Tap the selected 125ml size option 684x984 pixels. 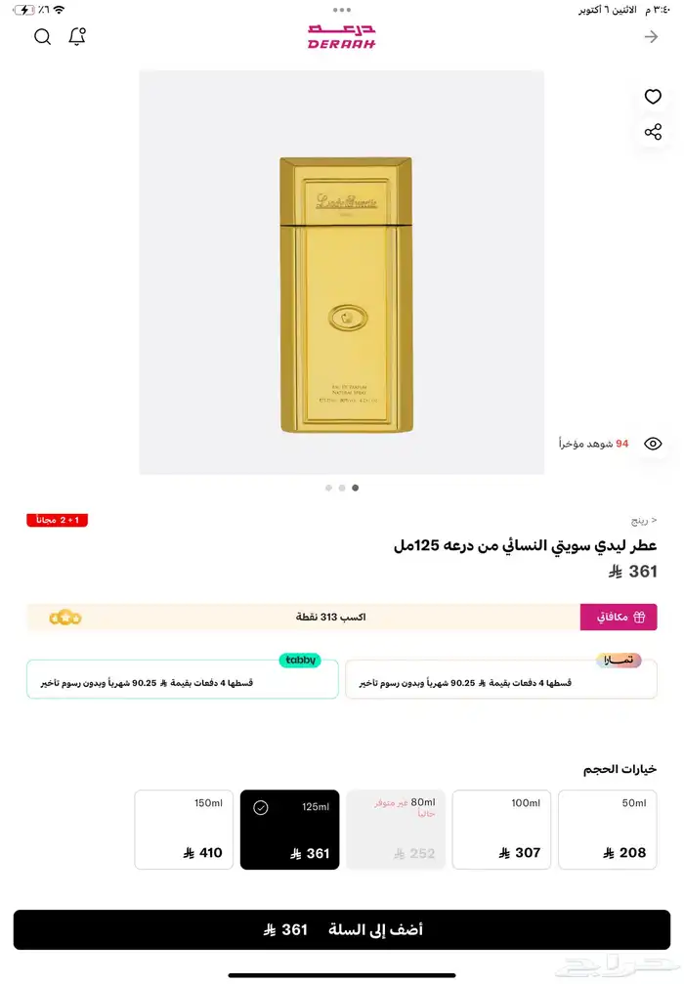290,830
